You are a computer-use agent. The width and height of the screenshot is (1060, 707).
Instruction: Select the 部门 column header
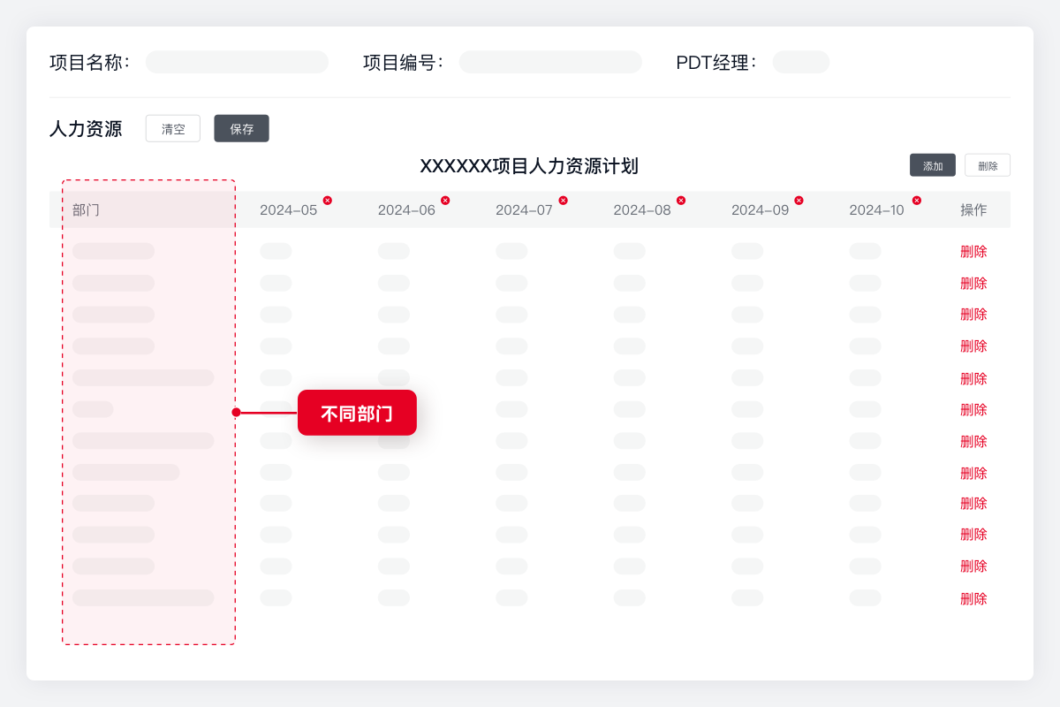click(x=87, y=210)
